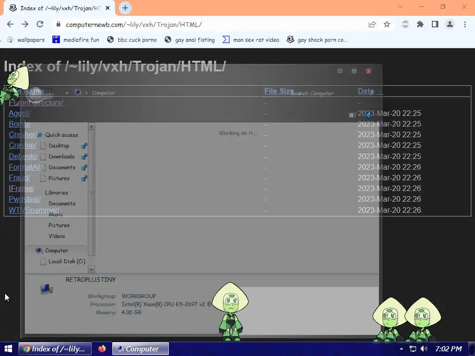The width and height of the screenshot is (475, 356).
Task: Open the wallpapers bookmark
Action: (26, 40)
